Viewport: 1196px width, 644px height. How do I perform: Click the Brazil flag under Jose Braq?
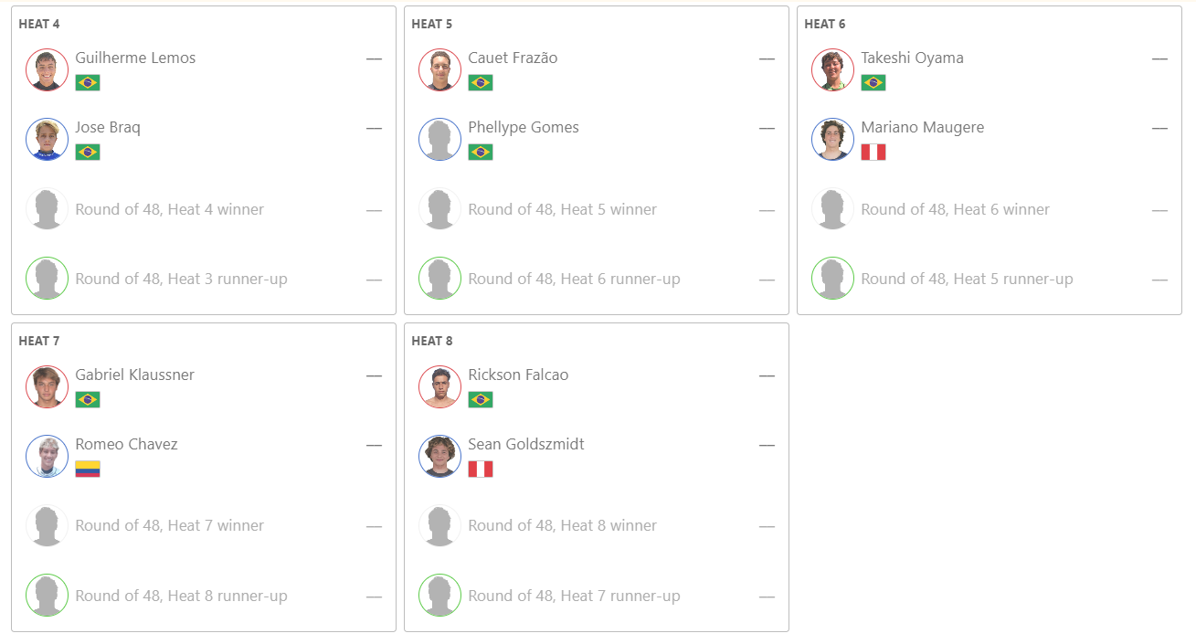point(88,152)
